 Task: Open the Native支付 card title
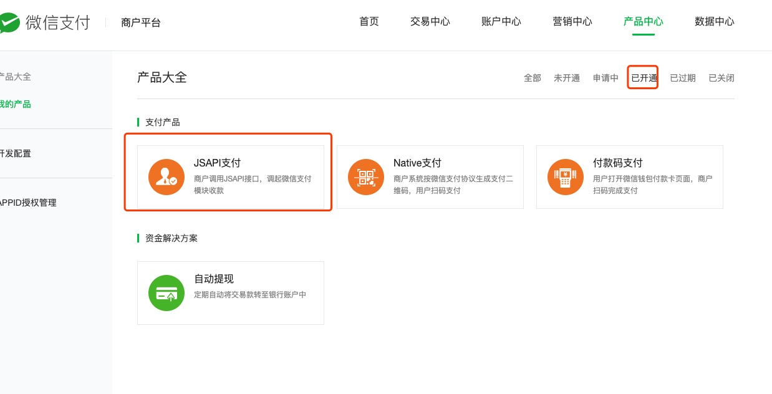pyautogui.click(x=417, y=163)
